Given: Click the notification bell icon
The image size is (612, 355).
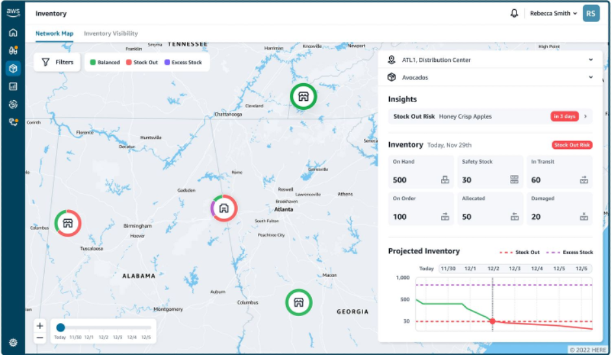Looking at the screenshot, I should click(514, 13).
